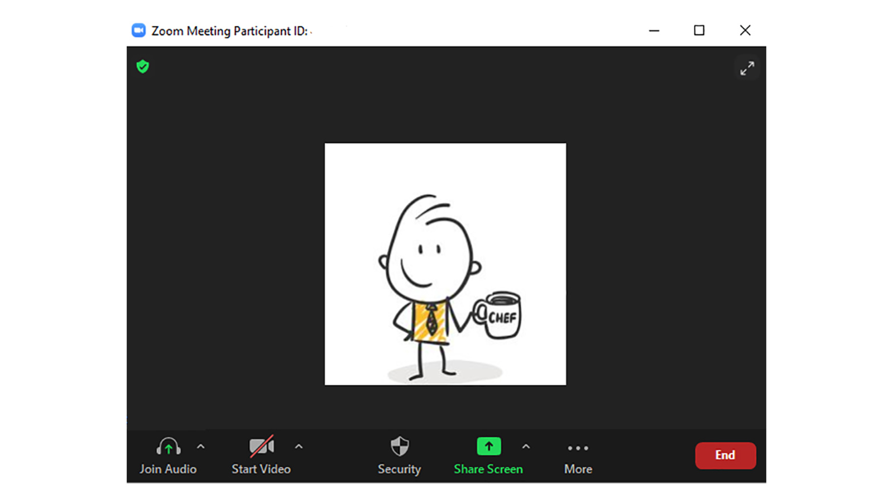Maximize the Zoom Meeting window
Image resolution: width=893 pixels, height=502 pixels.
699,30
